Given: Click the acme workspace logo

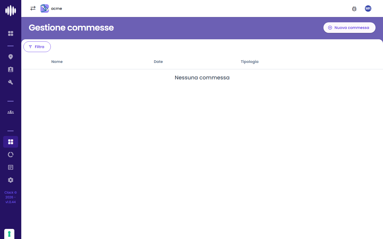Looking at the screenshot, I should coord(45,8).
